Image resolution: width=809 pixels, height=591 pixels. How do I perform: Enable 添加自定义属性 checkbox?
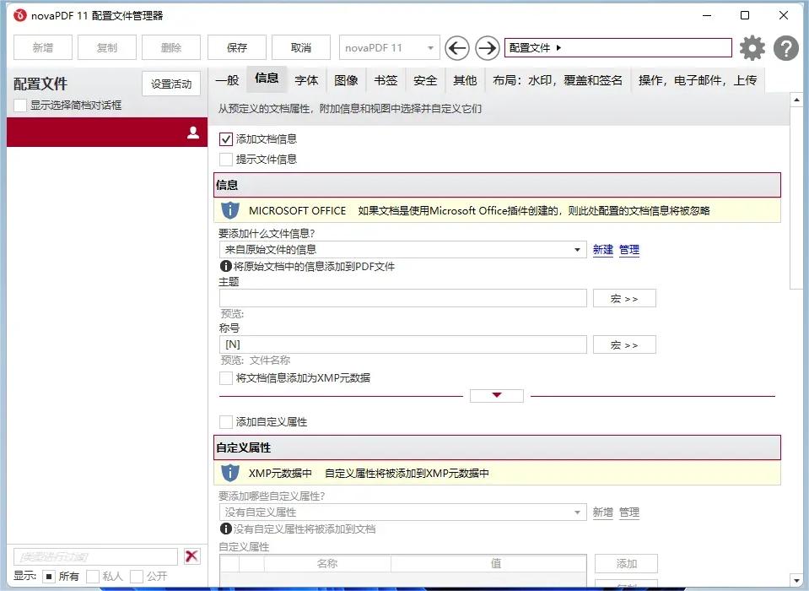coord(225,421)
